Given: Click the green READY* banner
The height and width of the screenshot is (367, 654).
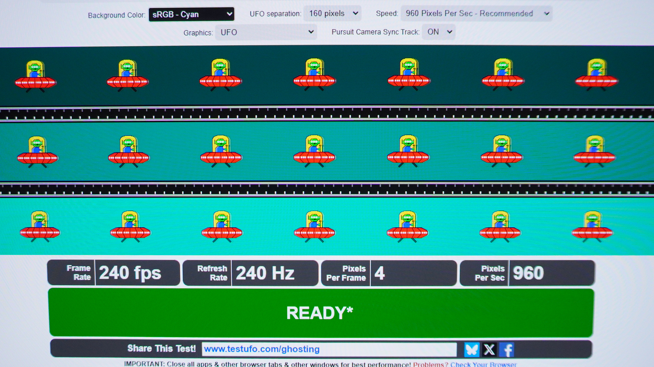Looking at the screenshot, I should 321,313.
